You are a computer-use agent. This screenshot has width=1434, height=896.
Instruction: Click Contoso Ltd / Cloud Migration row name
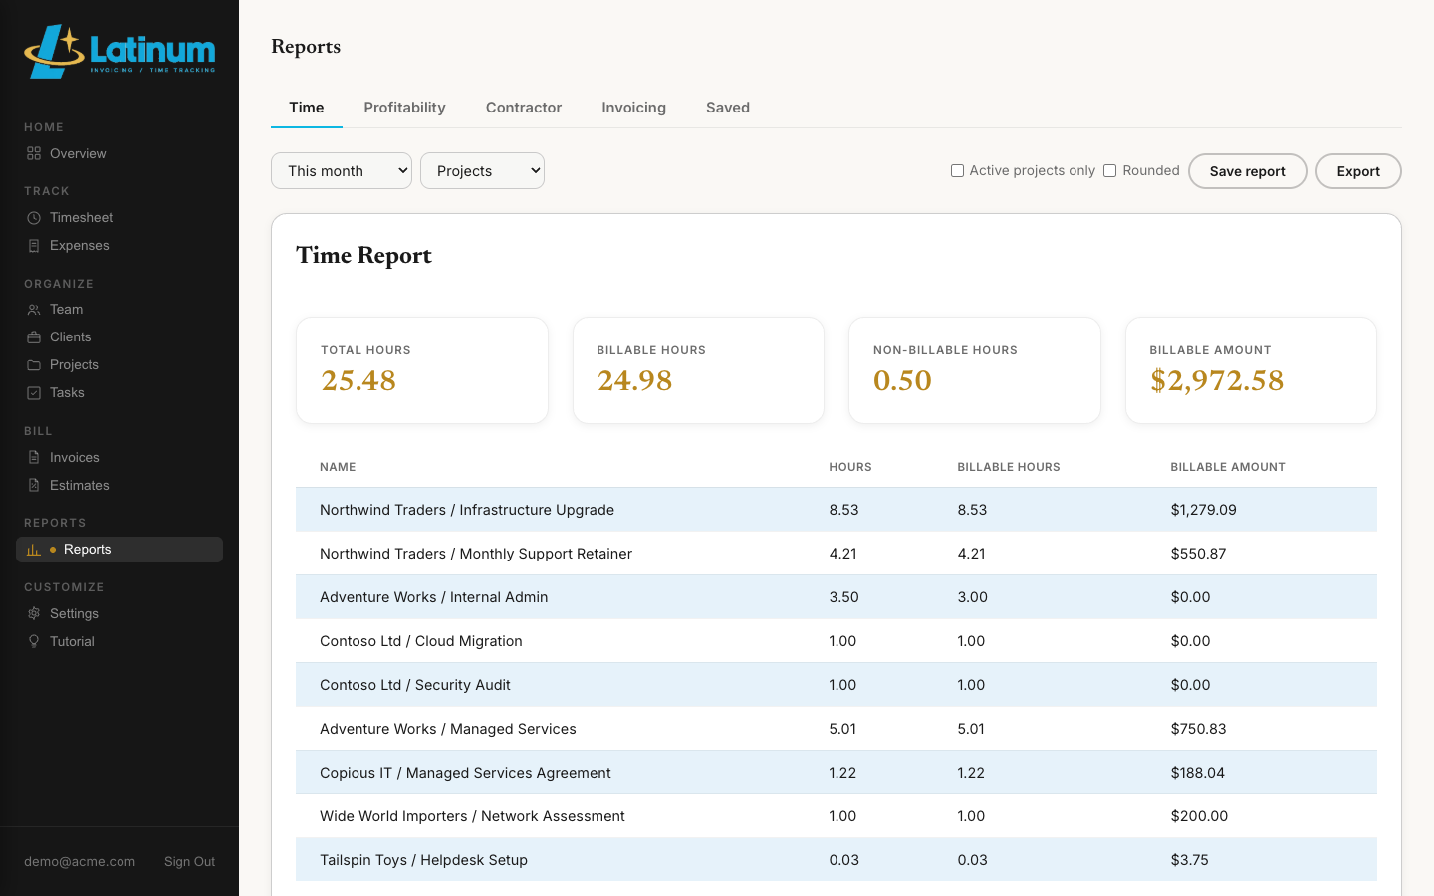coord(421,641)
